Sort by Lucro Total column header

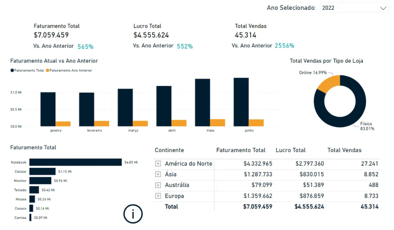point(290,150)
